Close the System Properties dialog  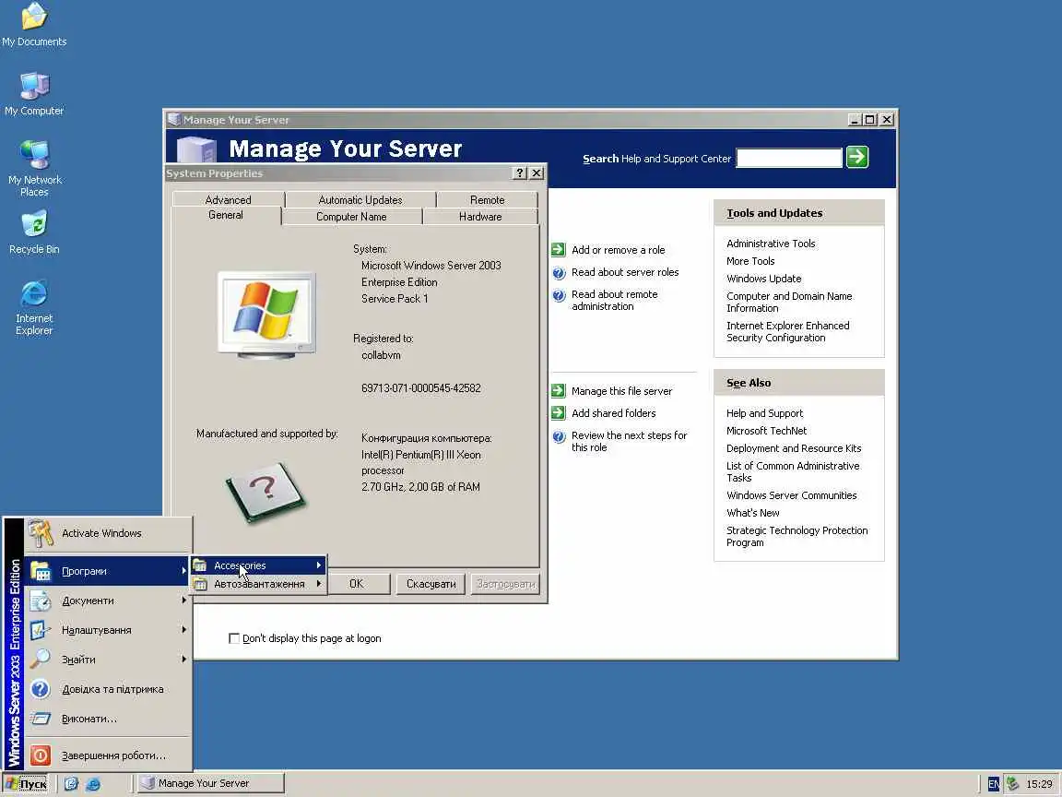(537, 172)
